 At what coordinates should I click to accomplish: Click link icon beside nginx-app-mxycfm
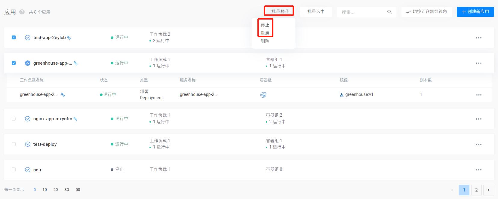click(75, 119)
